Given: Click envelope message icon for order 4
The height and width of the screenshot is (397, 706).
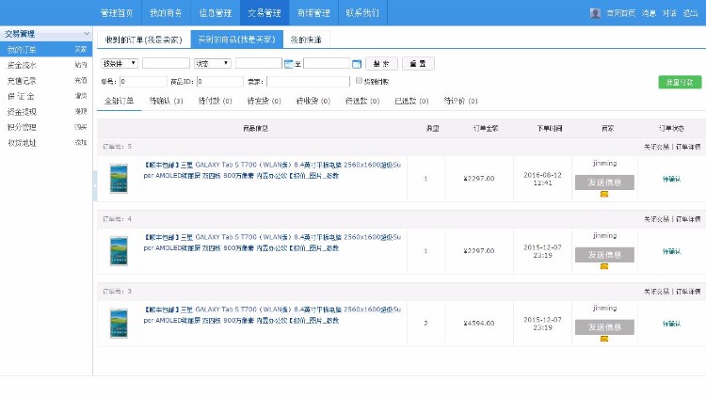Looking at the screenshot, I should tap(604, 266).
